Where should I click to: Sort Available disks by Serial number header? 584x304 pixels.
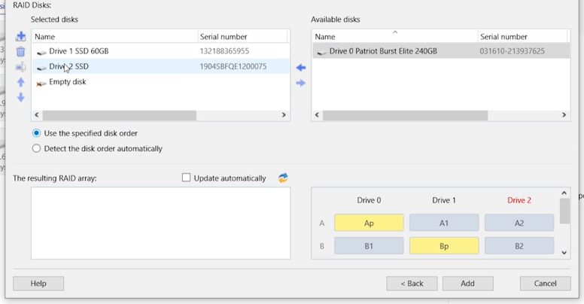pos(522,37)
